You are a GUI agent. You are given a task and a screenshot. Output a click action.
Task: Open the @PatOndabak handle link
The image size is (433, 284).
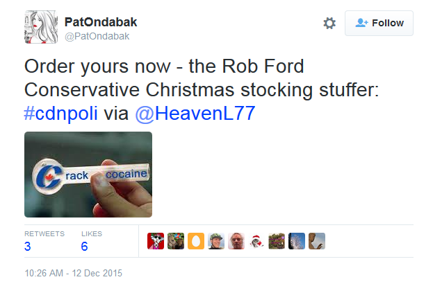coord(97,36)
